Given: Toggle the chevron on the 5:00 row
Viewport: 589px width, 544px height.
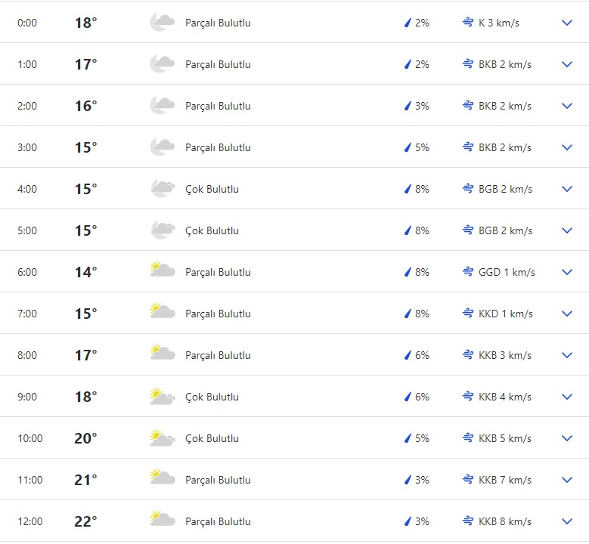Looking at the screenshot, I should click(567, 230).
